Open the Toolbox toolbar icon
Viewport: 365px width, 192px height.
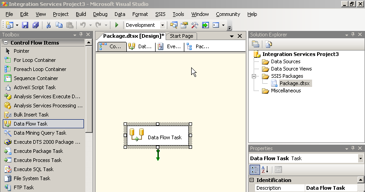click(x=195, y=25)
